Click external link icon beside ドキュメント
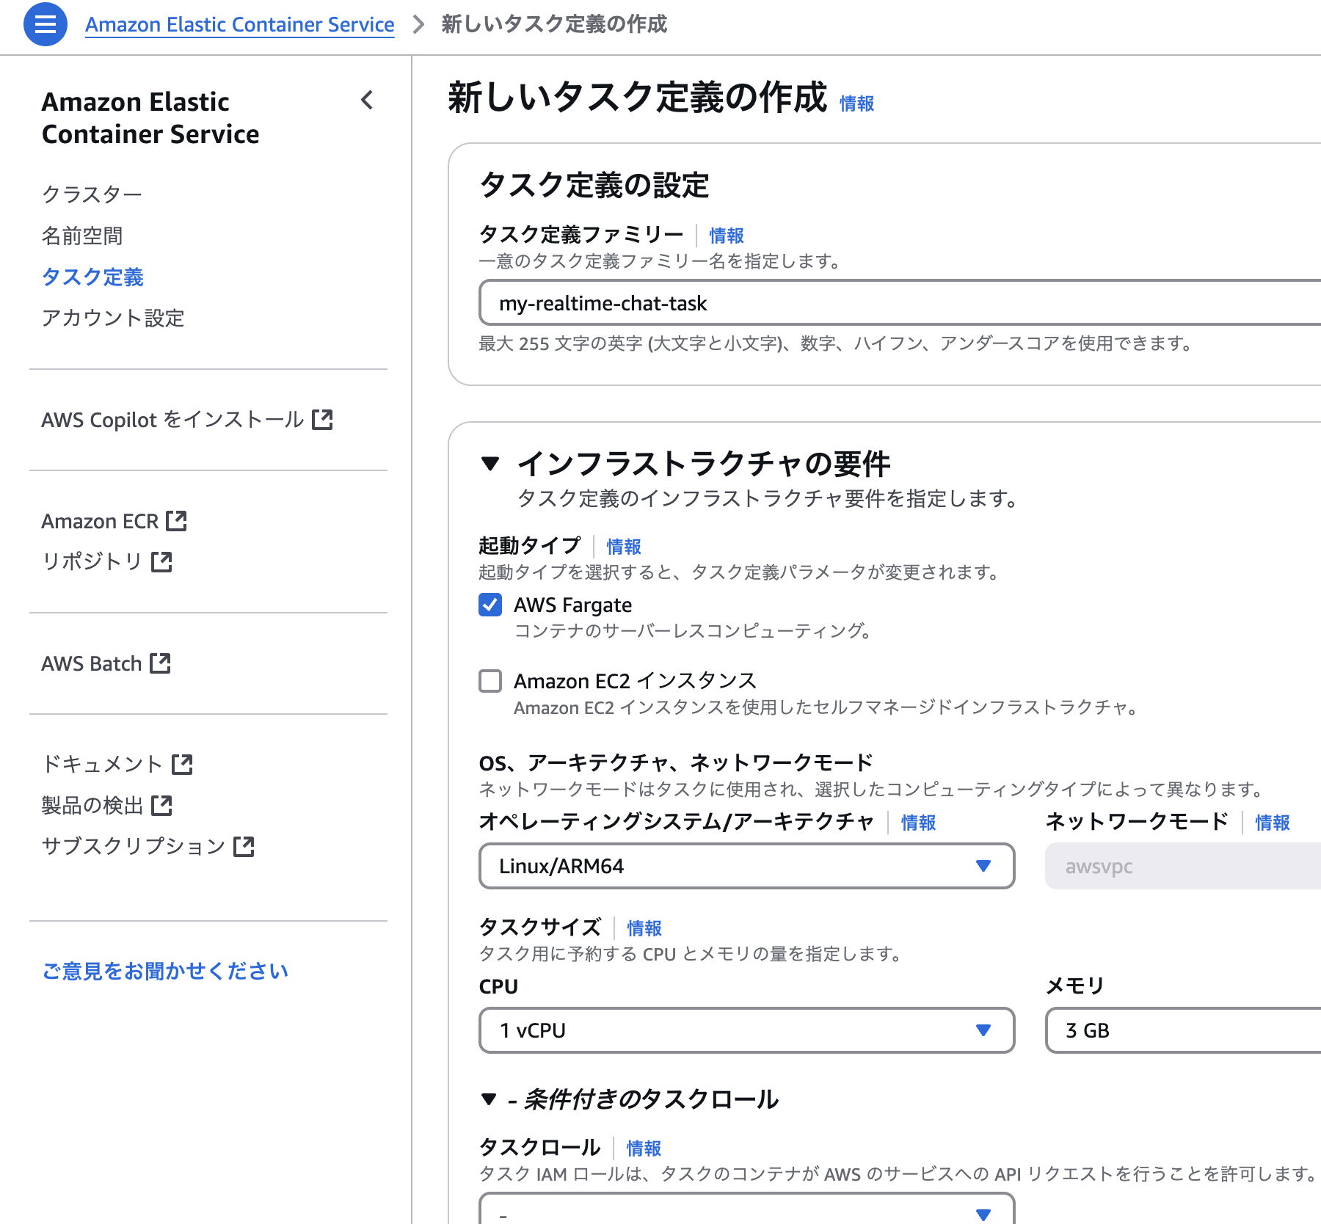1321x1224 pixels. click(182, 765)
